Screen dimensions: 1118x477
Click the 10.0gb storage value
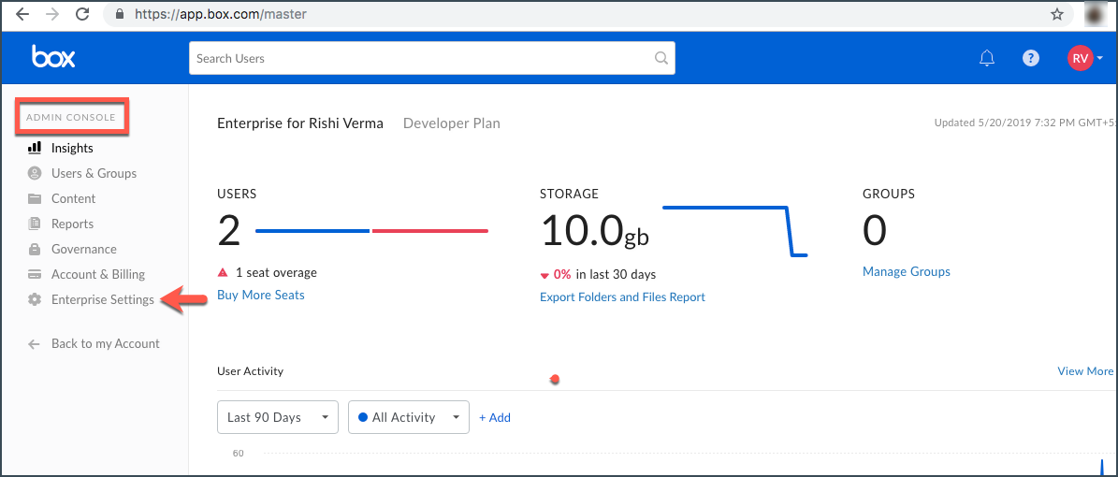[x=595, y=231]
